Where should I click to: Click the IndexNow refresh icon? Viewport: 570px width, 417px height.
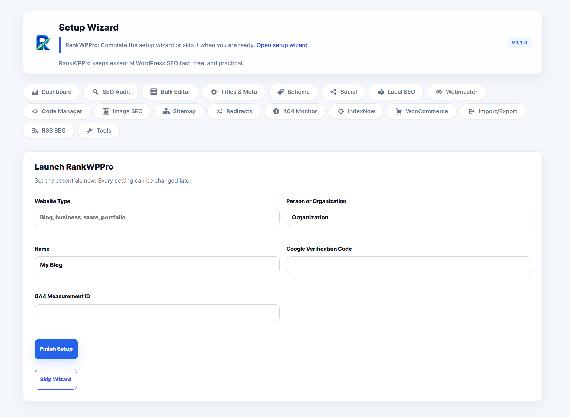[x=341, y=111]
